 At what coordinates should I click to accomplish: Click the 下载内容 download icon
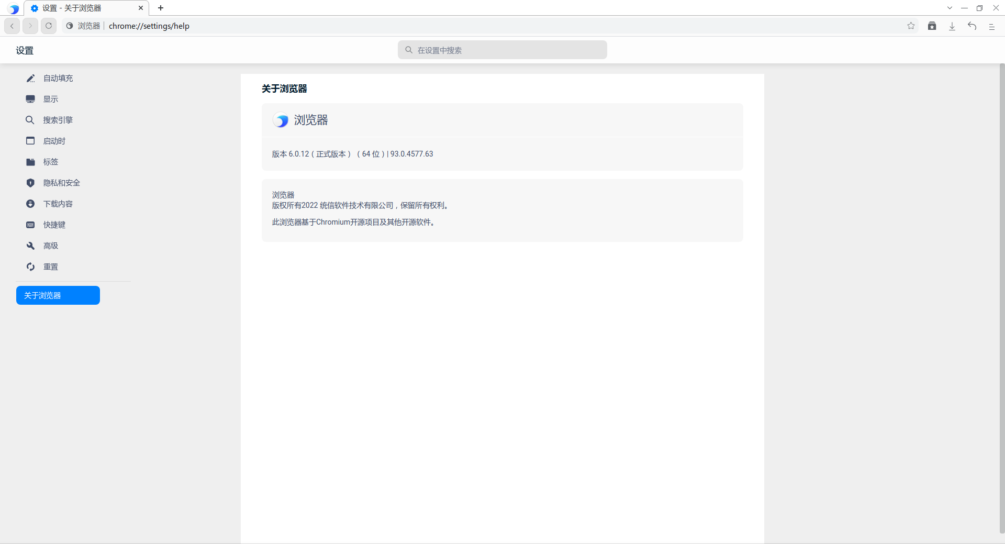click(x=30, y=204)
